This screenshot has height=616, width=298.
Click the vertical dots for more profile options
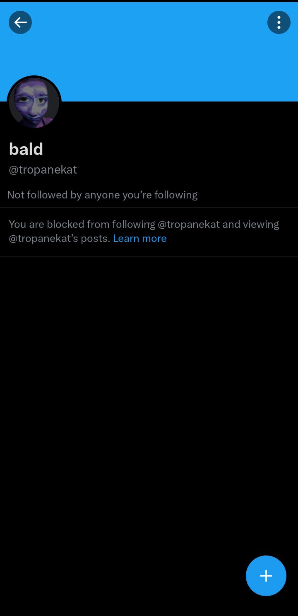point(279,22)
